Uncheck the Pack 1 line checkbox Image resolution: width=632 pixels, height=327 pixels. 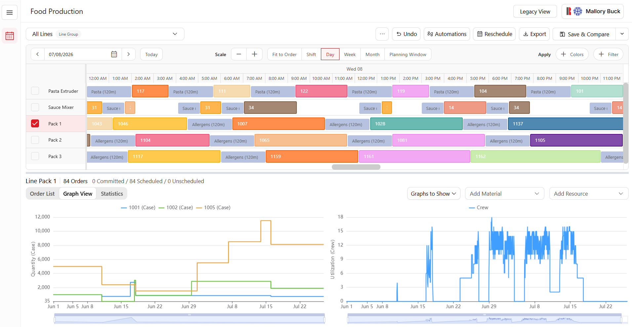click(35, 124)
